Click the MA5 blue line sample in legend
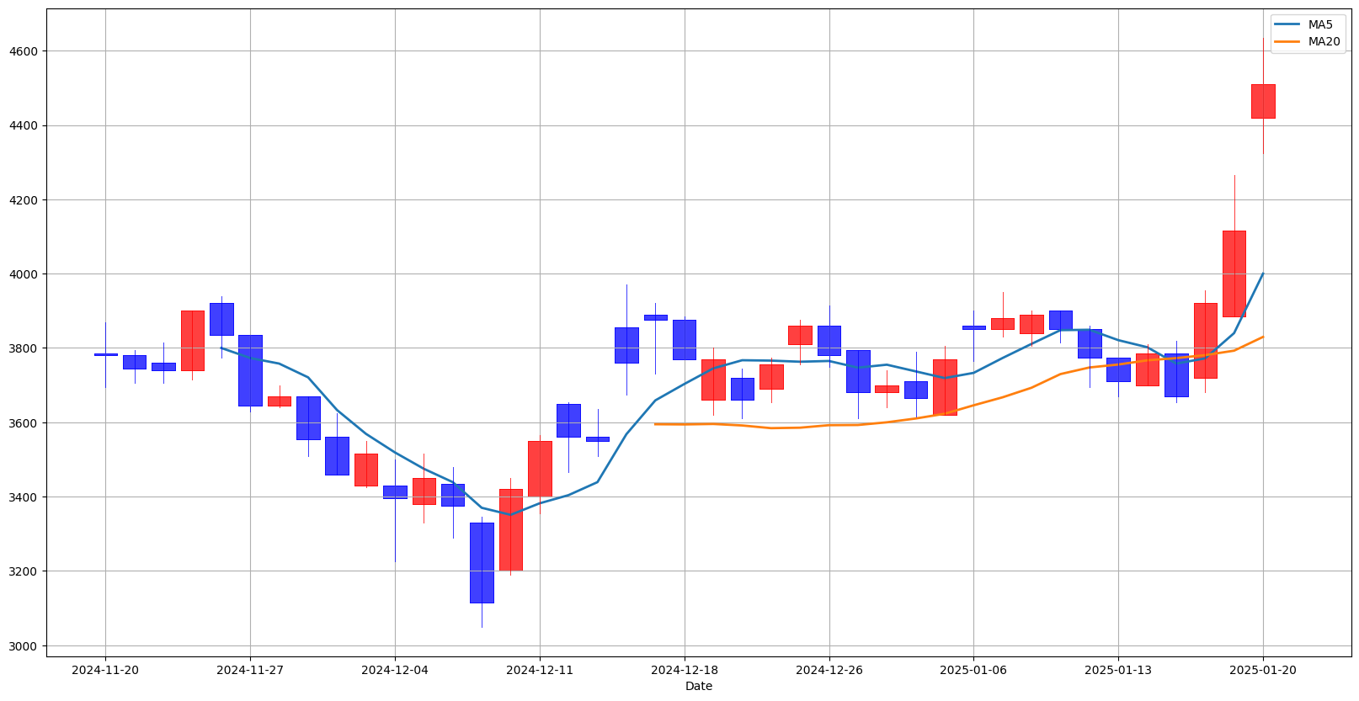Viewport: 1359px width, 701px height. coord(1289,25)
